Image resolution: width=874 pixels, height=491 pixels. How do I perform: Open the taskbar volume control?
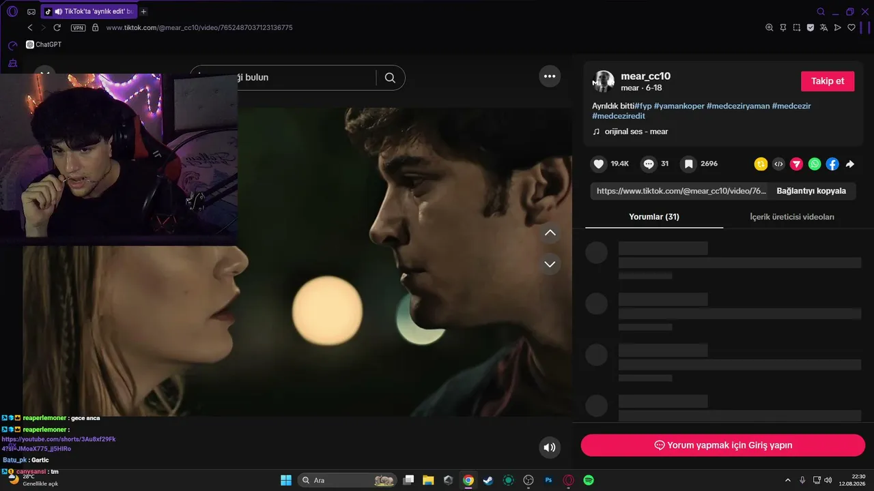point(828,480)
